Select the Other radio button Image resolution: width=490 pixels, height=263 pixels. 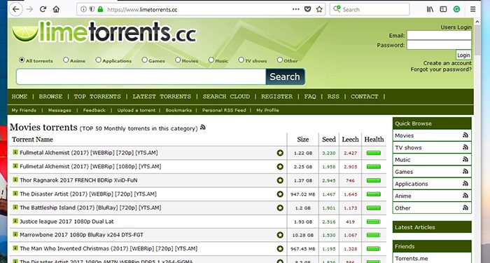[280, 60]
